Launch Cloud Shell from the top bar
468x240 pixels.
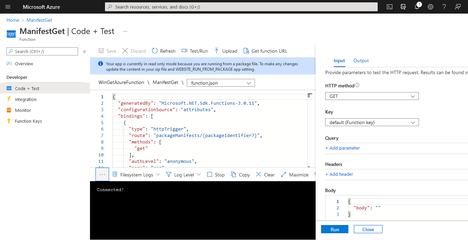click(390, 7)
